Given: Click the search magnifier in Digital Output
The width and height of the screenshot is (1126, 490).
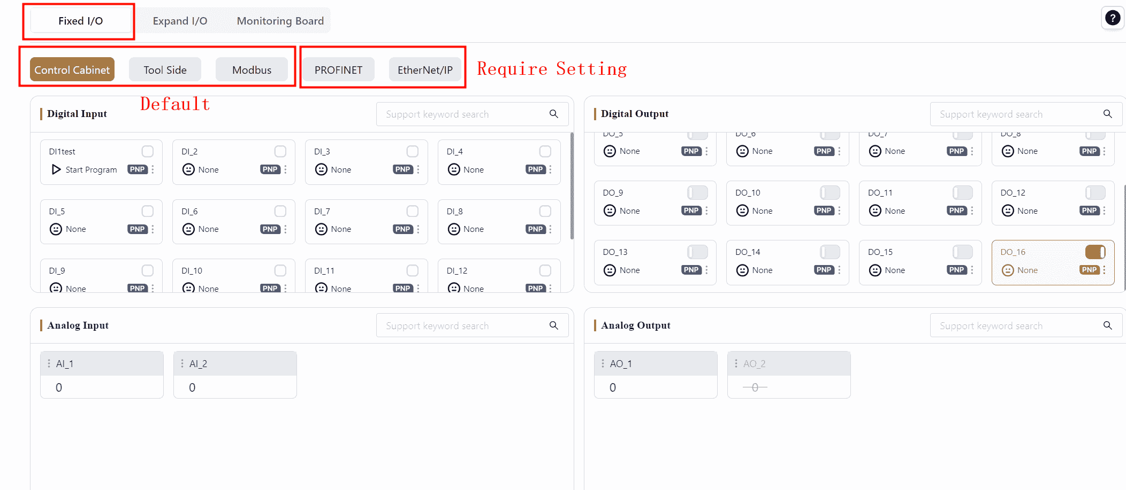Looking at the screenshot, I should point(1107,114).
